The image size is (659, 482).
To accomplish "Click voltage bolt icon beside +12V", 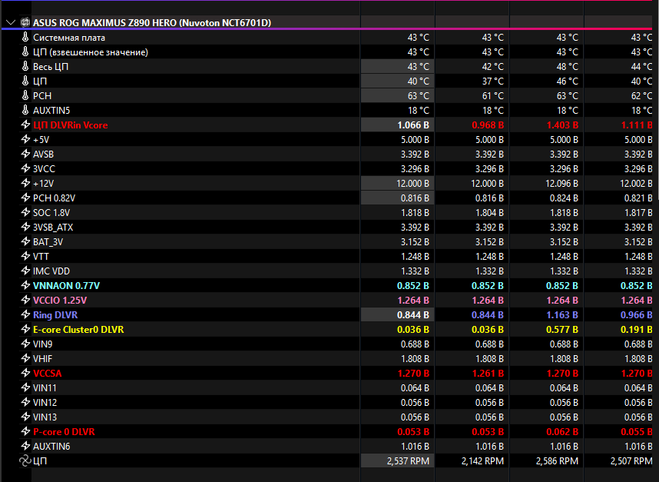I will pyautogui.click(x=25, y=184).
